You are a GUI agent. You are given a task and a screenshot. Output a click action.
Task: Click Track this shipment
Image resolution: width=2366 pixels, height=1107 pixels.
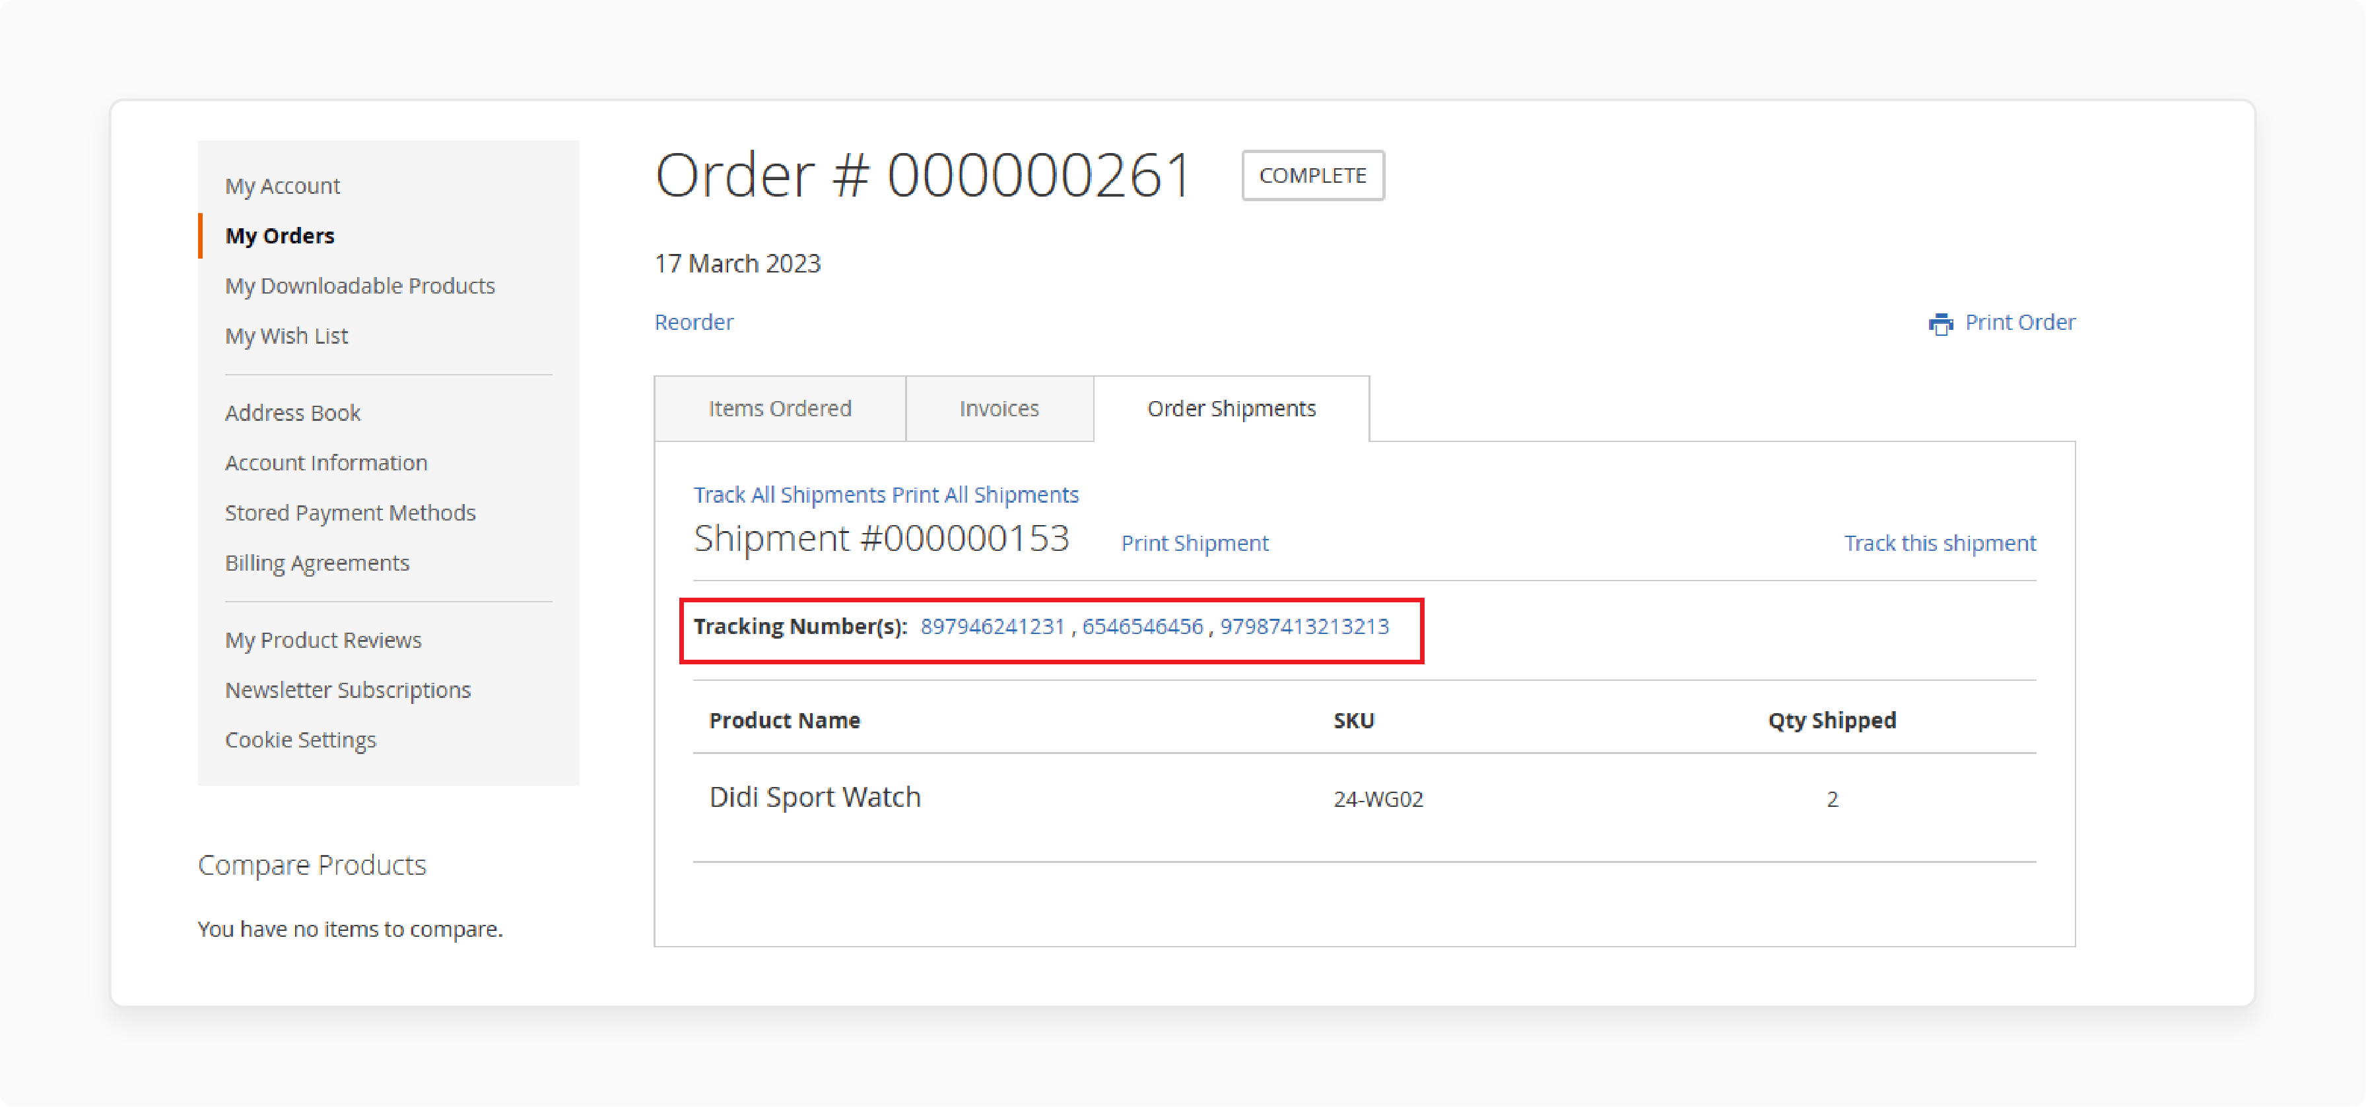1940,544
